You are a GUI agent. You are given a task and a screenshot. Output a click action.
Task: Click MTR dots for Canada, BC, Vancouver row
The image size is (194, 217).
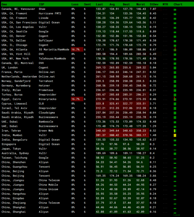point(165,9)
